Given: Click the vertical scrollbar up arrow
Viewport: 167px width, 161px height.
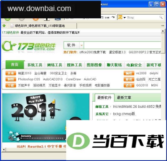Looking at the screenshot, I should (x=163, y=31).
